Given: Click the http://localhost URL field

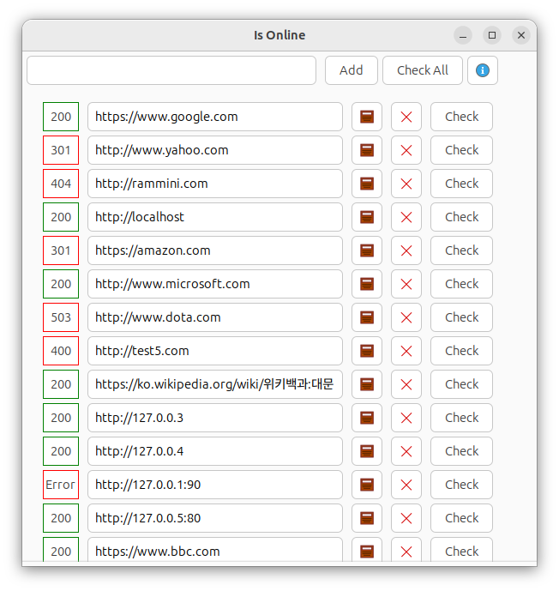Looking at the screenshot, I should point(215,217).
